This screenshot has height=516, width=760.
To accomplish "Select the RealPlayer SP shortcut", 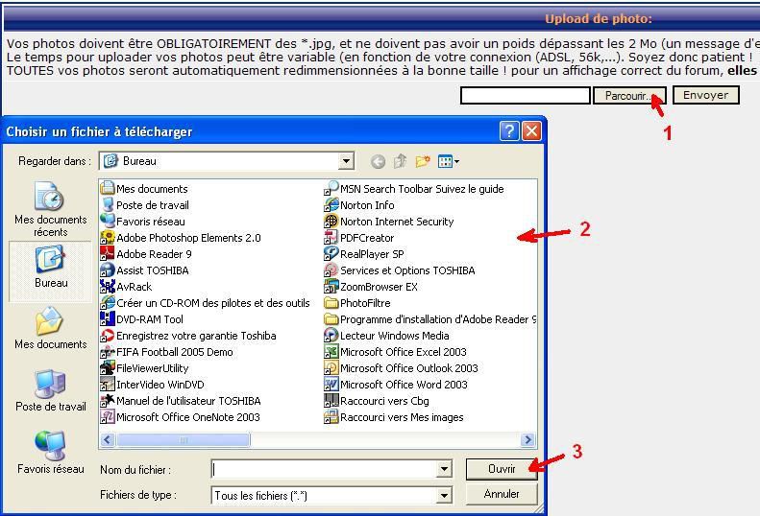I will pos(364,254).
